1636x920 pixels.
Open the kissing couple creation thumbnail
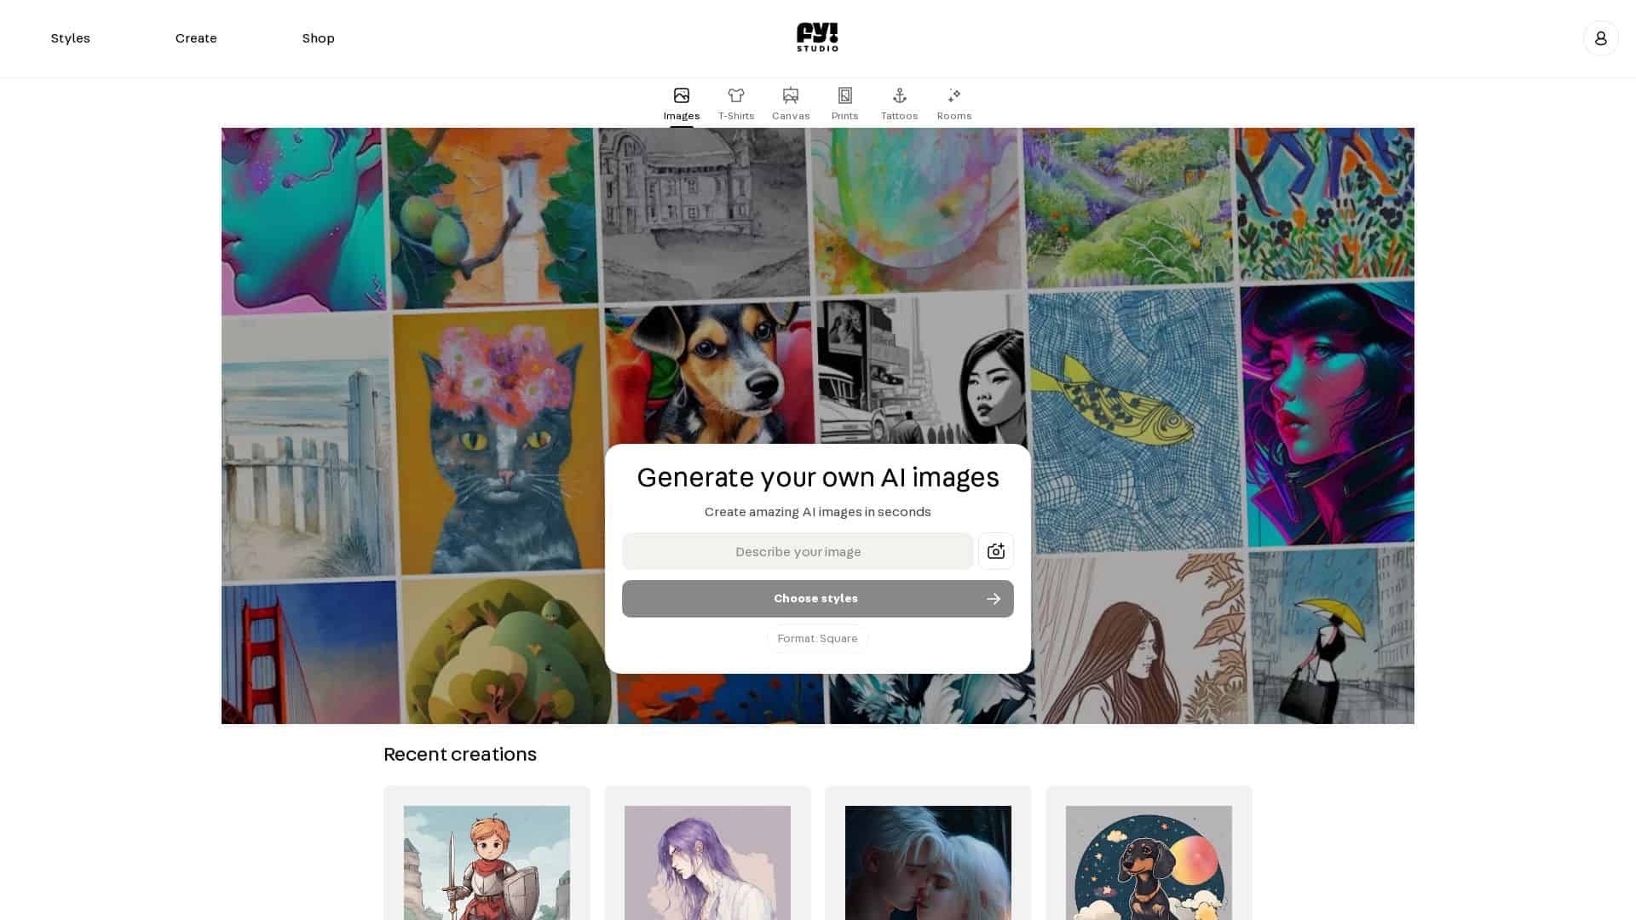[x=928, y=863]
